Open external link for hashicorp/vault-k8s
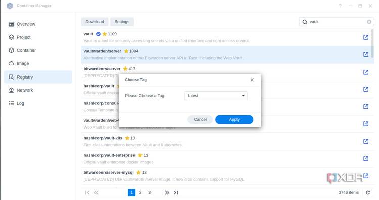 (366, 141)
